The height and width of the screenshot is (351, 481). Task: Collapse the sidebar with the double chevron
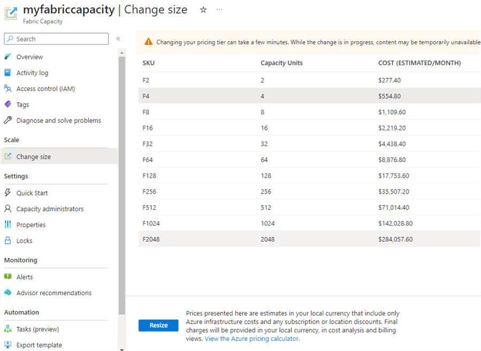pyautogui.click(x=118, y=39)
